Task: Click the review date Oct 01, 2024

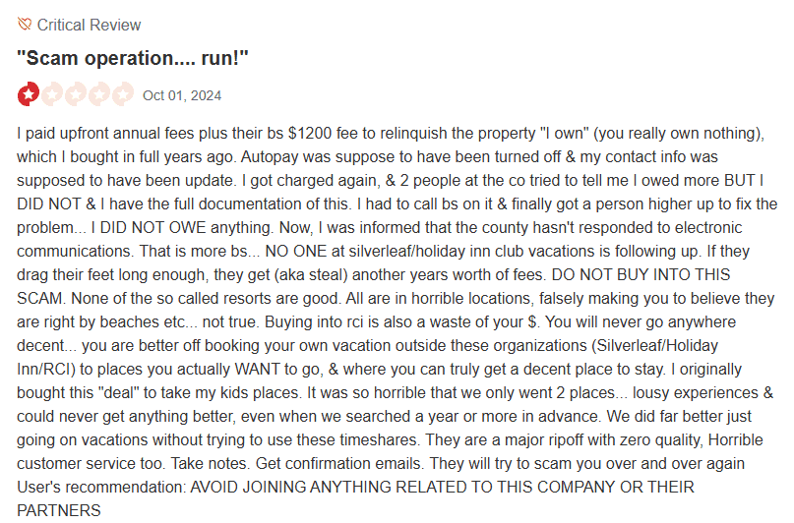Action: [x=182, y=95]
